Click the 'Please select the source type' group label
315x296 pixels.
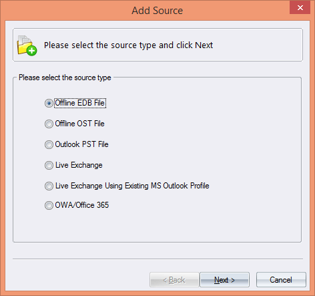(x=65, y=78)
